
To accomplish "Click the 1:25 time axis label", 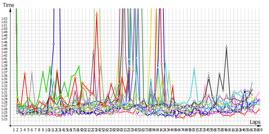I will click(4, 113).
